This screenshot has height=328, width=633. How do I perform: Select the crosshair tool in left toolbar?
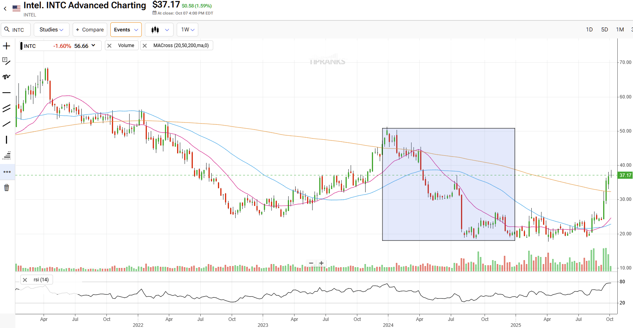(7, 46)
